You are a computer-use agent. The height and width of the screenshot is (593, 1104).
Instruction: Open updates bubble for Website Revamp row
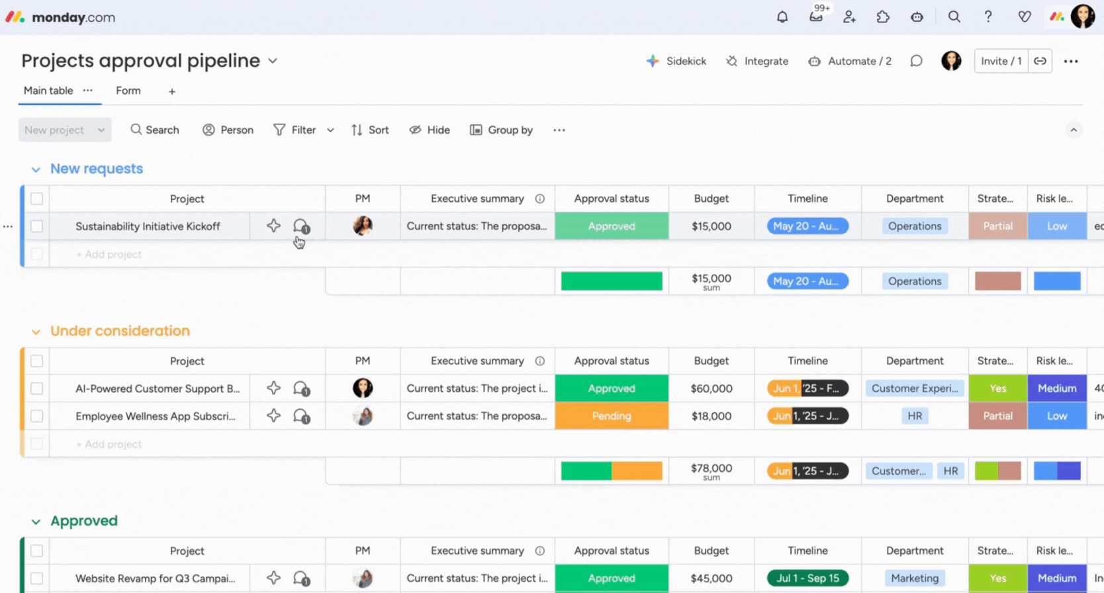point(301,578)
